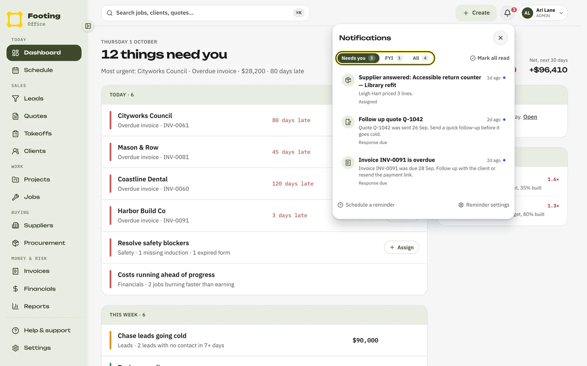Open Quotes in the sidebar
The image size is (587, 366).
coord(44,116)
